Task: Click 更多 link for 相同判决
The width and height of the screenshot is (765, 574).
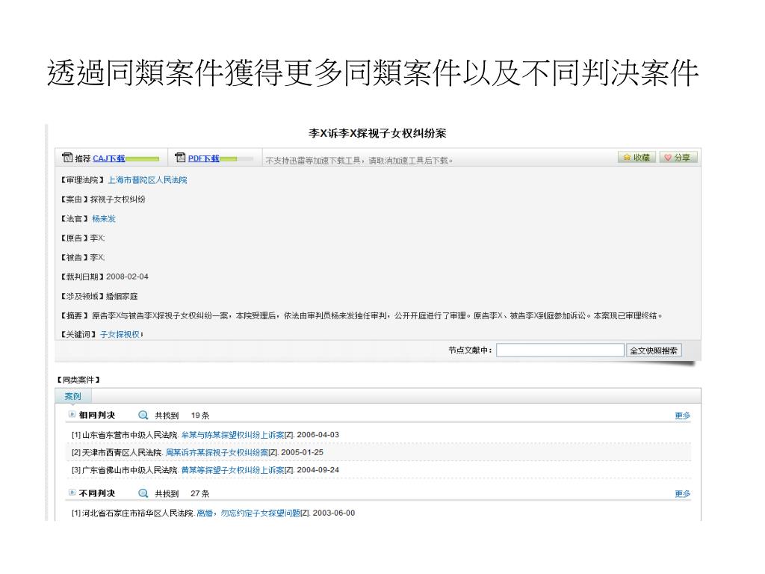Action: click(x=683, y=416)
